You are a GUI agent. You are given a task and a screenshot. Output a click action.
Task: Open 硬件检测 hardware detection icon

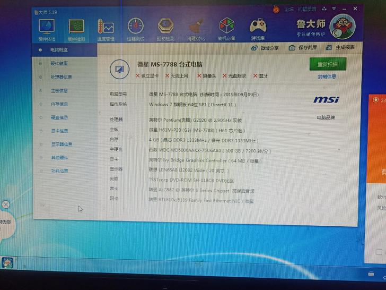[76, 30]
